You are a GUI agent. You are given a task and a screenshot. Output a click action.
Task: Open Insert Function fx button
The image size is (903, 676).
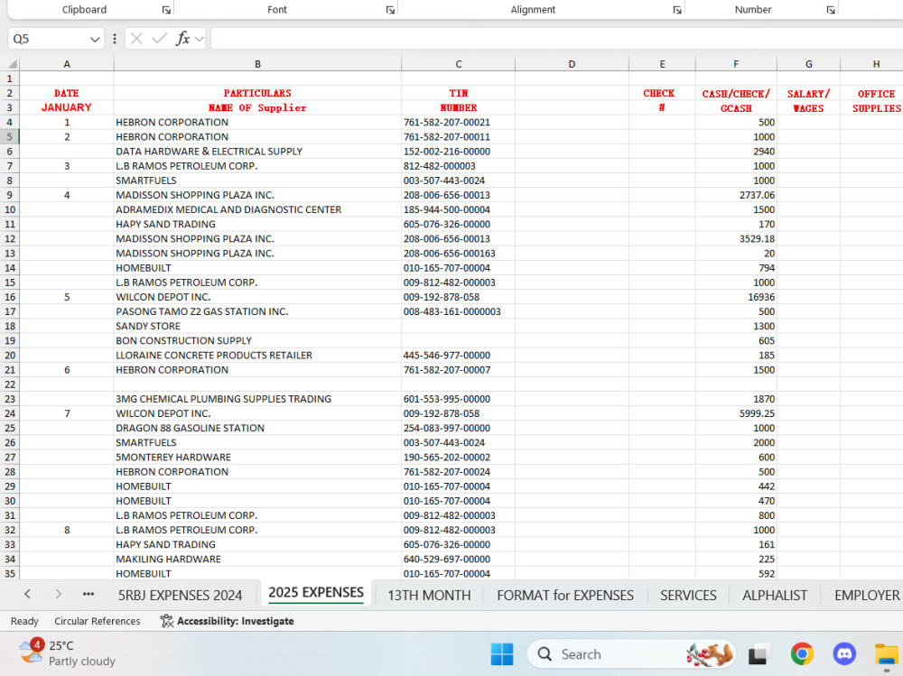(182, 39)
